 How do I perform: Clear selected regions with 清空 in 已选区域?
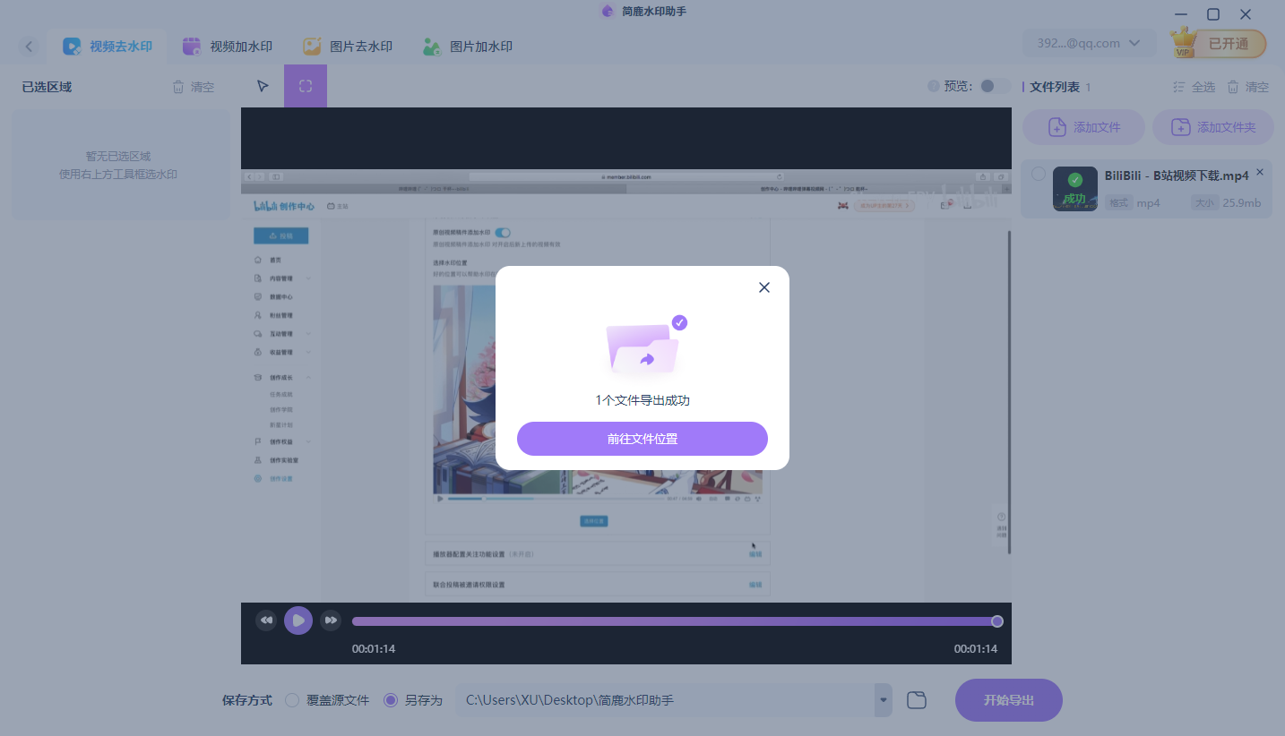click(x=194, y=87)
